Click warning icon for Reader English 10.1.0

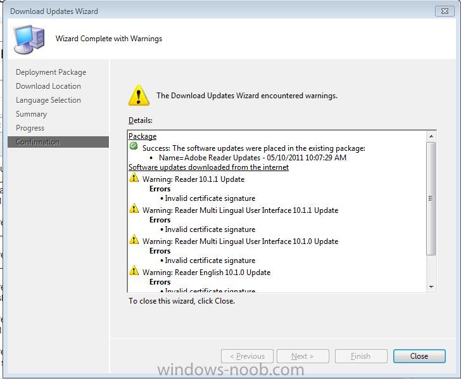[134, 271]
